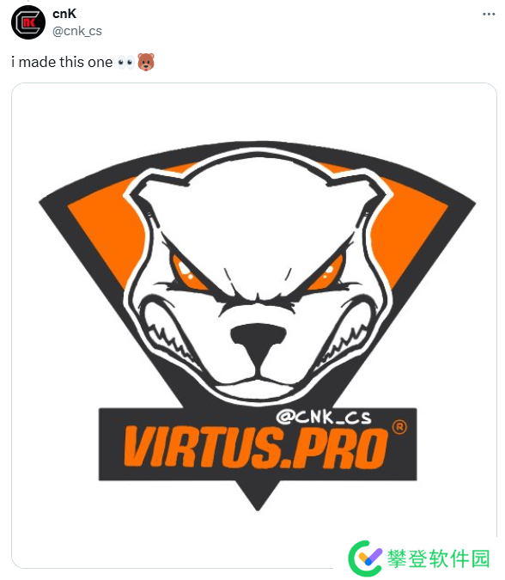Click the bear emoji in the tweet
Image resolution: width=505 pixels, height=580 pixels.
point(146,62)
